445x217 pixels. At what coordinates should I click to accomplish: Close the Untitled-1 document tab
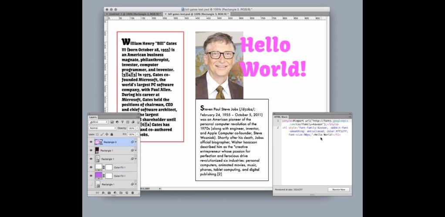[x=107, y=13]
